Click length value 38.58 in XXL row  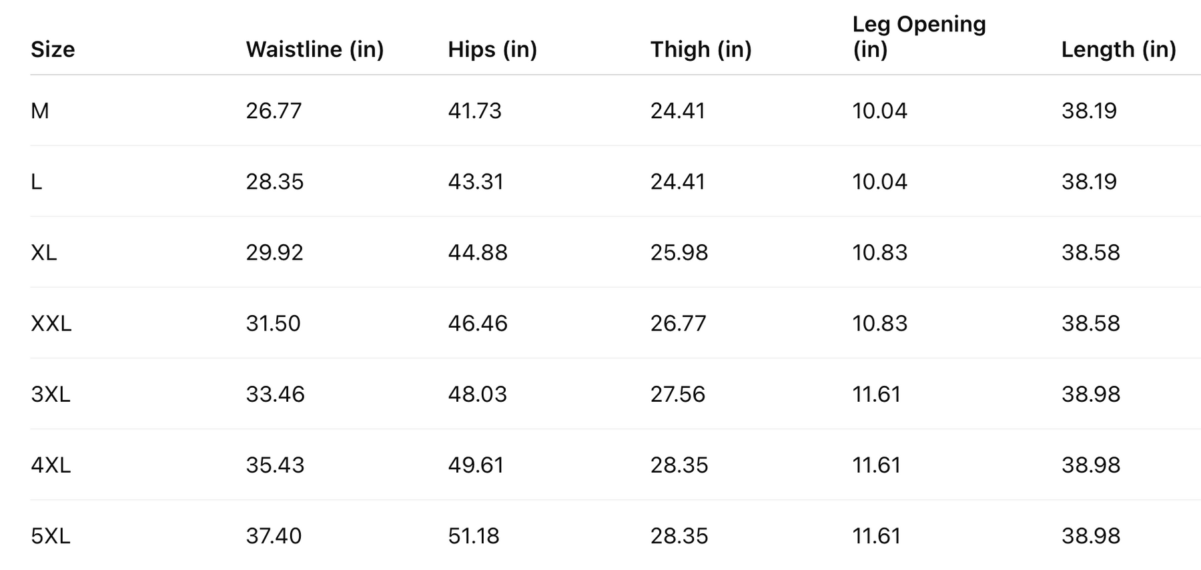pyautogui.click(x=1090, y=324)
